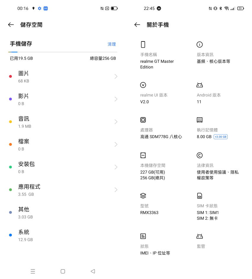Tap the red dot beside 圖片
Screen dimensions: 252x279
click(x=10, y=76)
